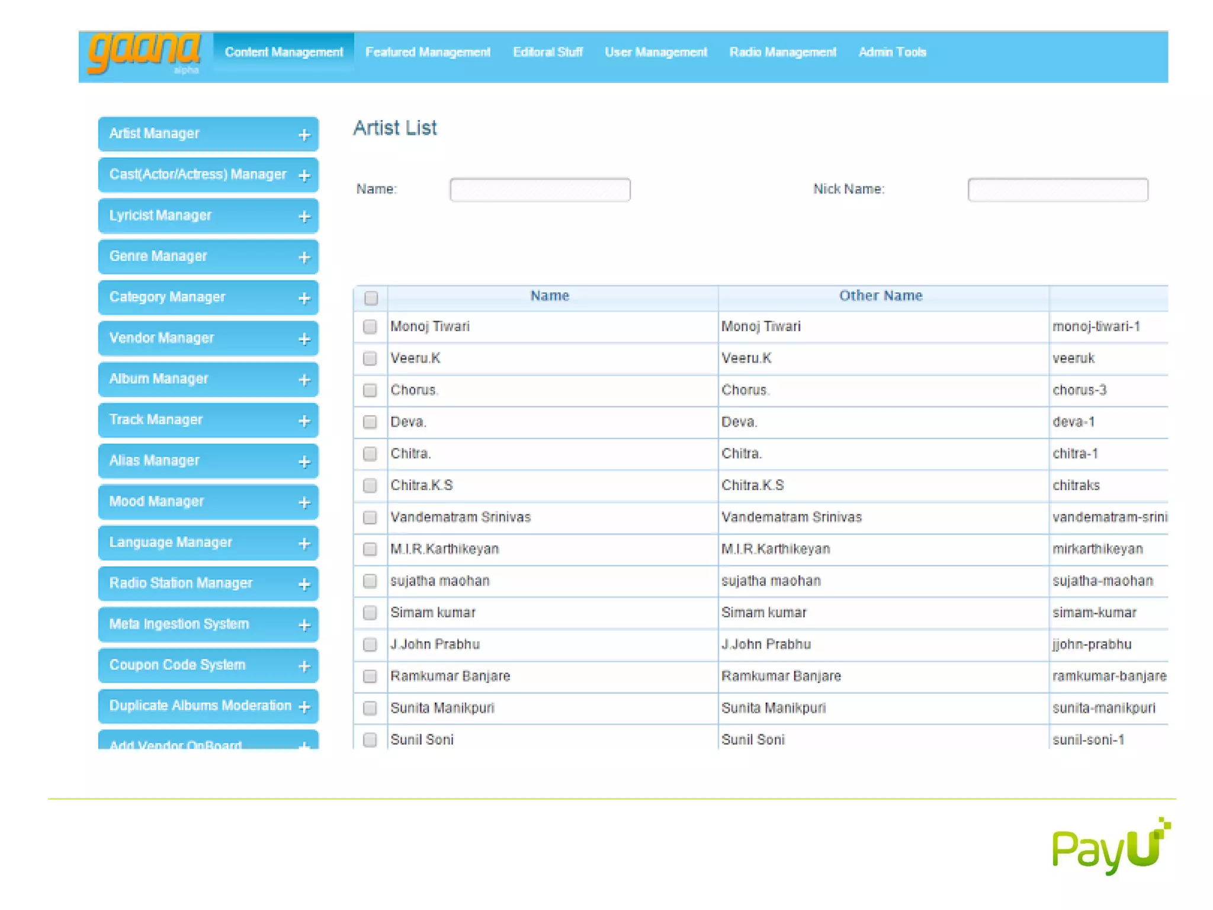Tick the select-all checkbox in table header
1213x910 pixels.
point(371,298)
